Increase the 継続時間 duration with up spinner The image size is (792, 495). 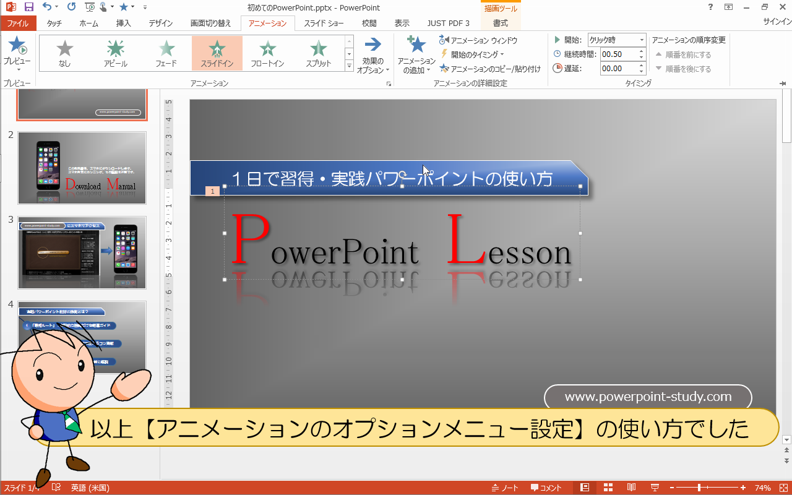click(x=642, y=51)
